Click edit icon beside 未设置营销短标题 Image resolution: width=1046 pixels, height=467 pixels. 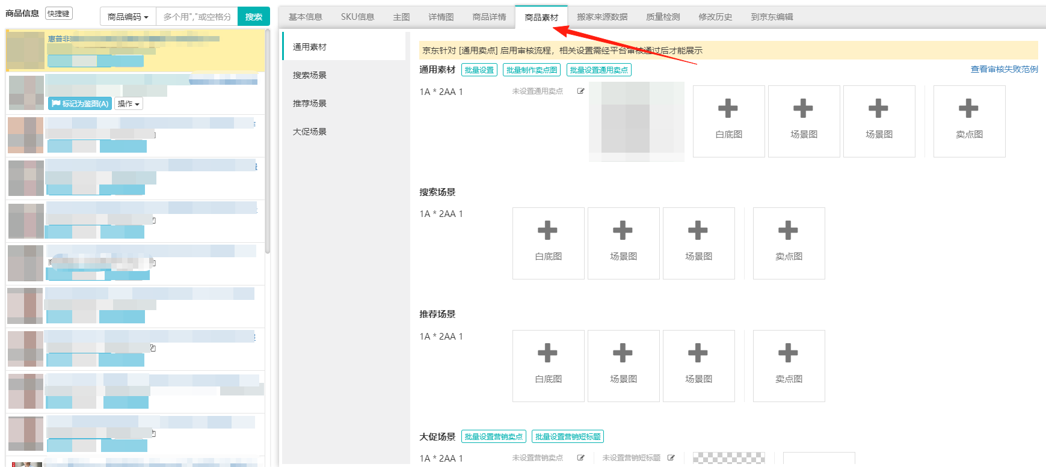coord(671,458)
